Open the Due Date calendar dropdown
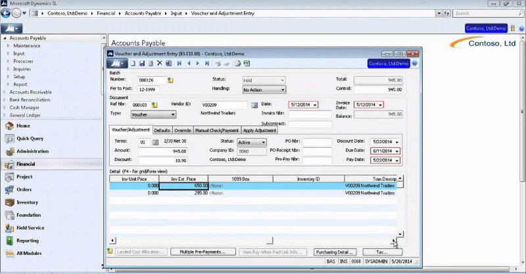The width and height of the screenshot is (526, 274). pos(396,150)
